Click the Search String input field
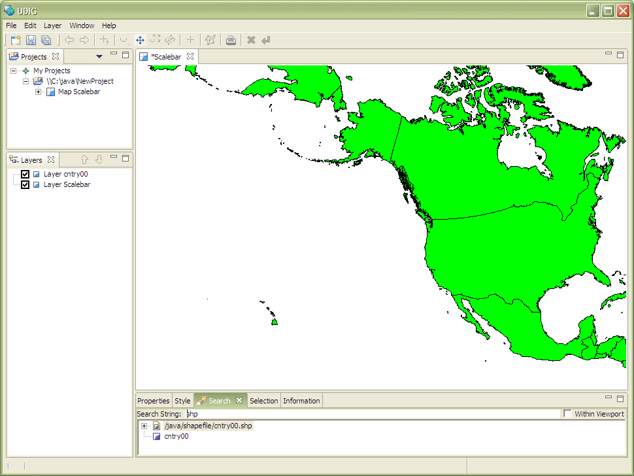Image resolution: width=634 pixels, height=476 pixels. point(373,414)
